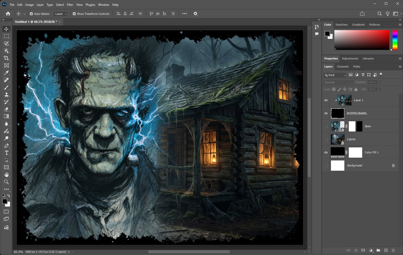Select the Move tool in the toolbar
This screenshot has height=255, width=403.
6,29
